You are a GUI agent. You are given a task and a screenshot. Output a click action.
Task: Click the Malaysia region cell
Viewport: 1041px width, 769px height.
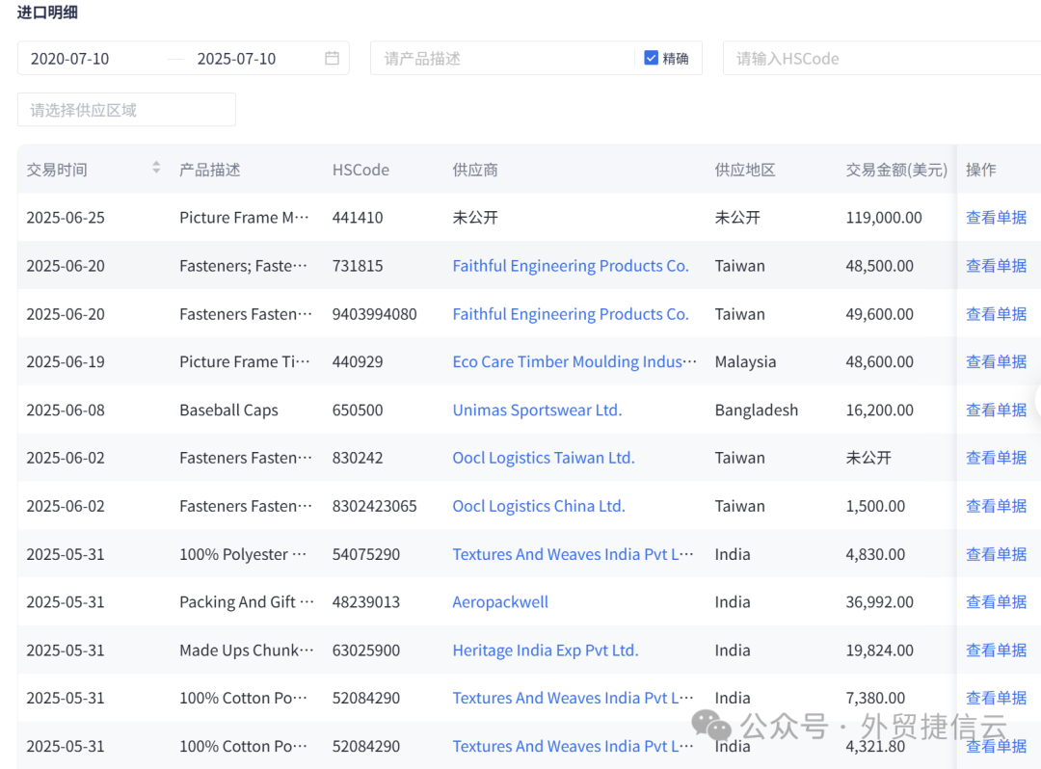pyautogui.click(x=745, y=361)
